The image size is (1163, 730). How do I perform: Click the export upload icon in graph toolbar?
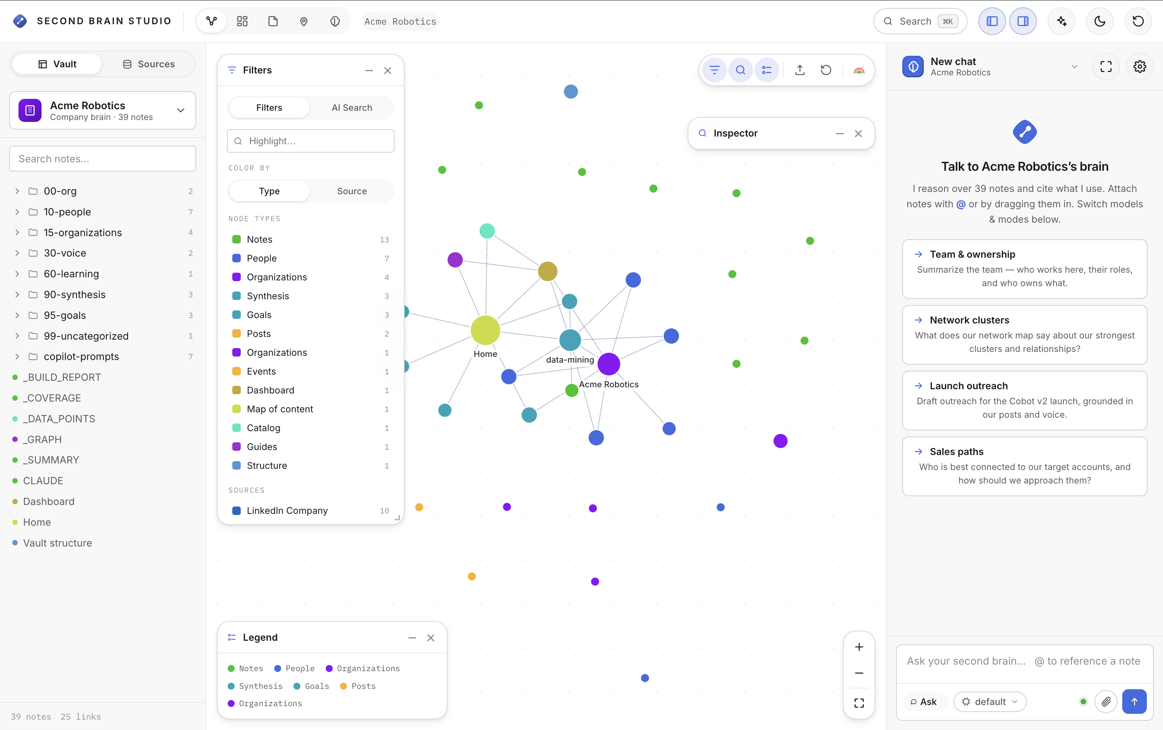point(800,70)
